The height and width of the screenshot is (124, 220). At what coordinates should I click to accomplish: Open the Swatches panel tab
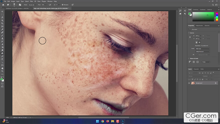coord(195,10)
